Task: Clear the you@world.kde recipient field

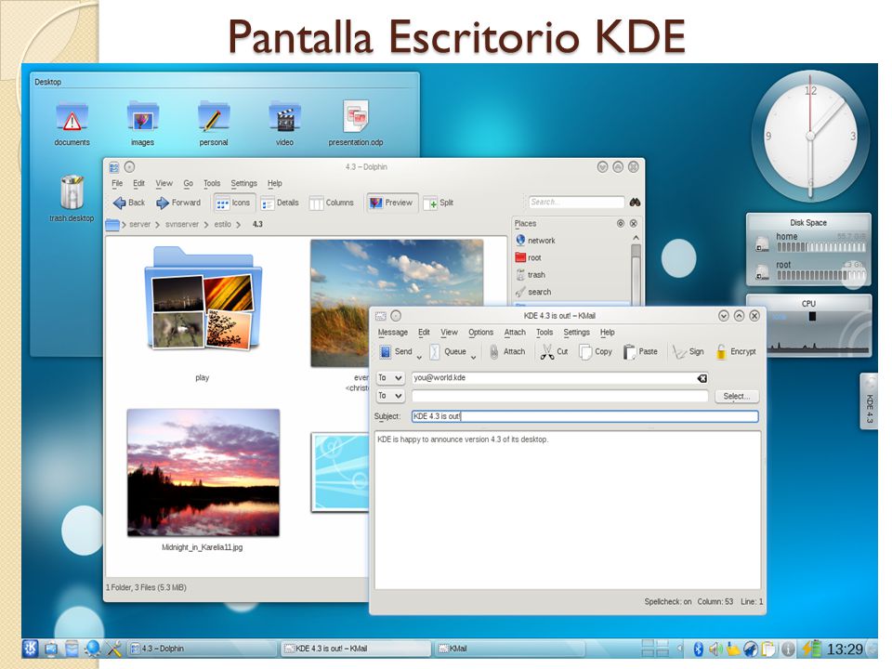Action: tap(702, 378)
